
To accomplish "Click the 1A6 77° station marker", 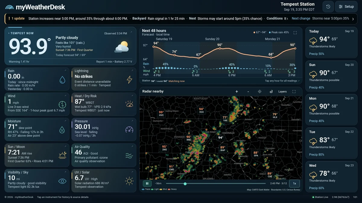I will (225, 119).
